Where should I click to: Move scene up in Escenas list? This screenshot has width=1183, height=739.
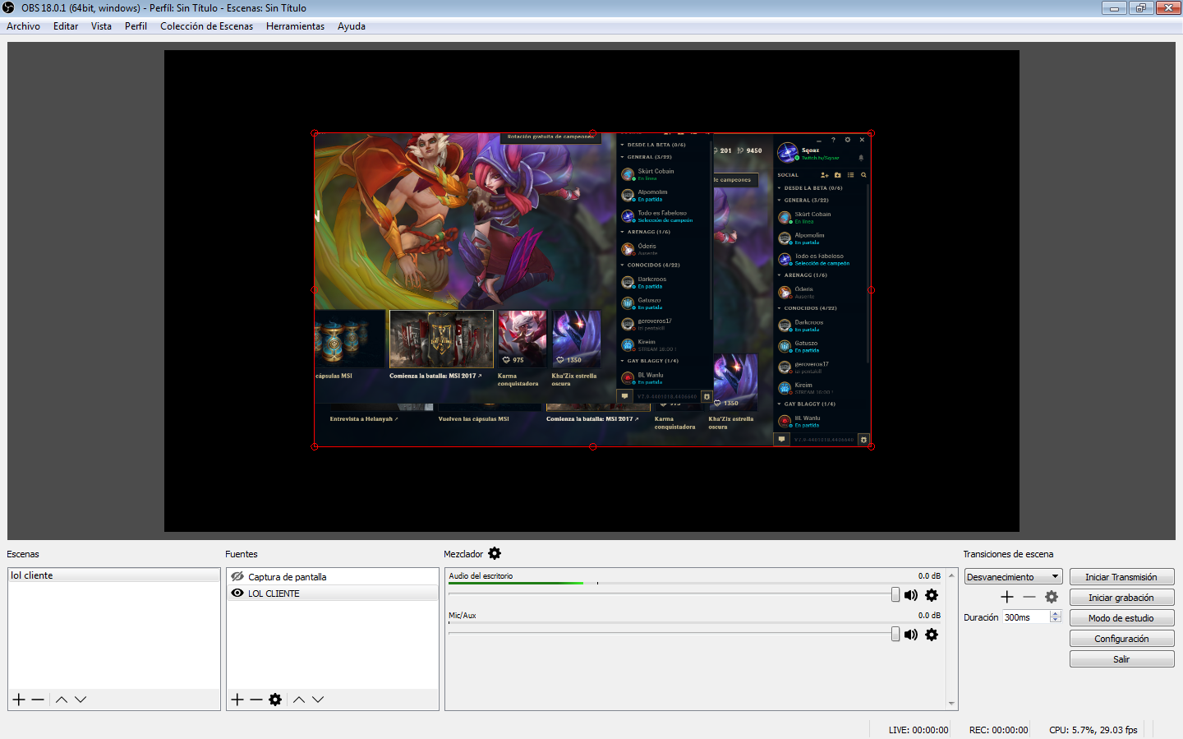(62, 700)
